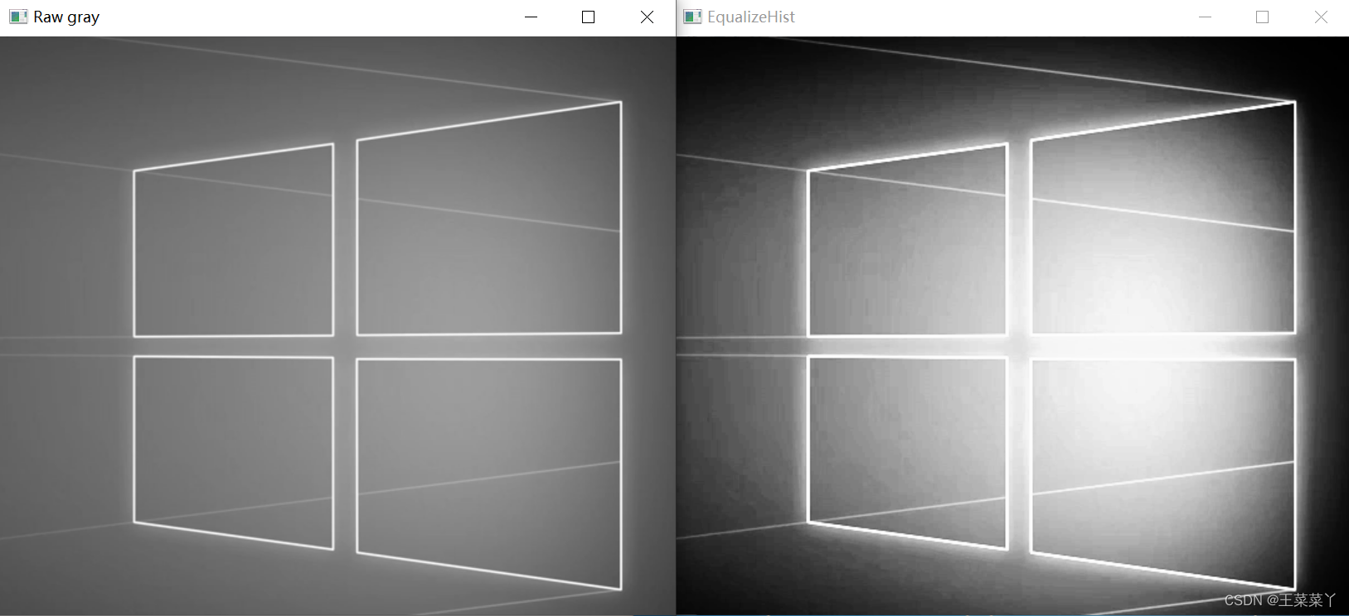Click the EqualizeHist equalized image
Screen dimensions: 1349x616
[x=1012, y=325]
